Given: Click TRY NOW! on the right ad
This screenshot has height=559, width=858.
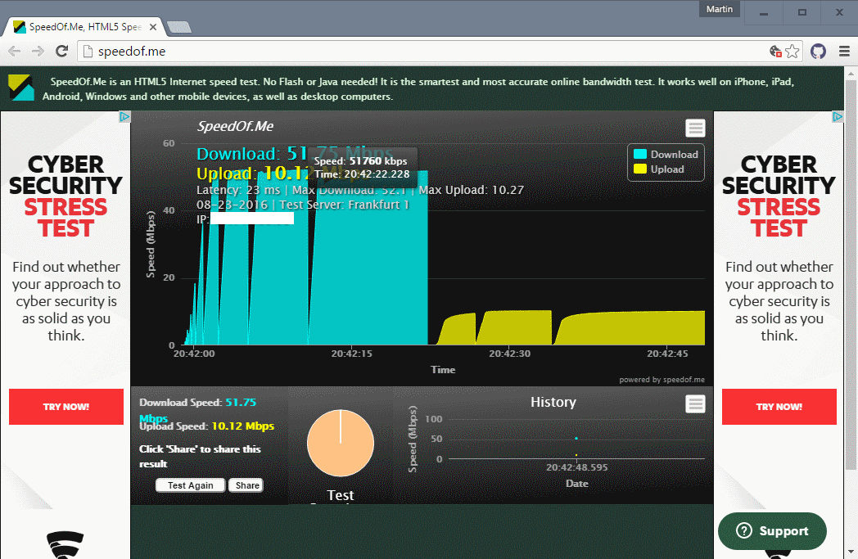Looking at the screenshot, I should (x=779, y=407).
